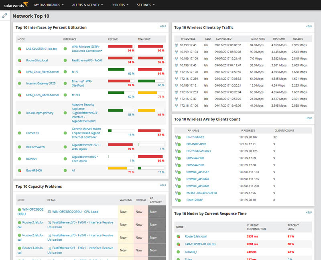This screenshot has width=321, height=260.
Task: Open Help for Top 10 Wireless Clients by Traffic
Action: pyautogui.click(x=309, y=26)
